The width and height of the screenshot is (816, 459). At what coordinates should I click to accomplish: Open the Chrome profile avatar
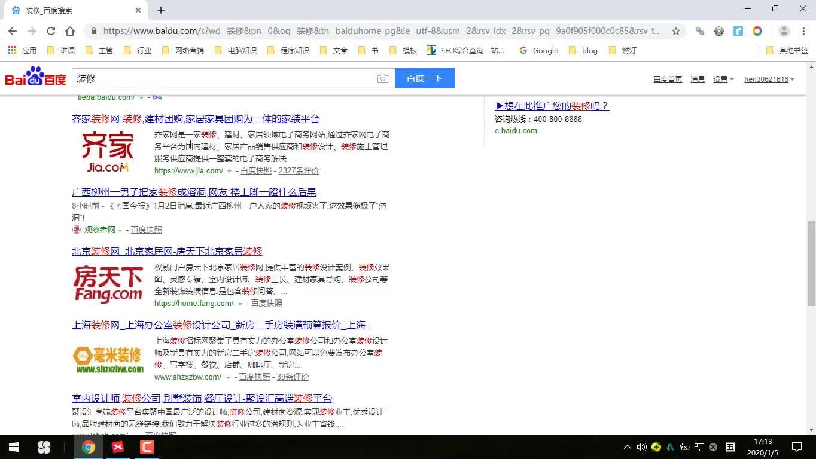(784, 31)
